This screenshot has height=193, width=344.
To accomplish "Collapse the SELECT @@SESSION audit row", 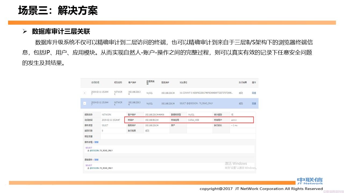I will tap(85, 103).
